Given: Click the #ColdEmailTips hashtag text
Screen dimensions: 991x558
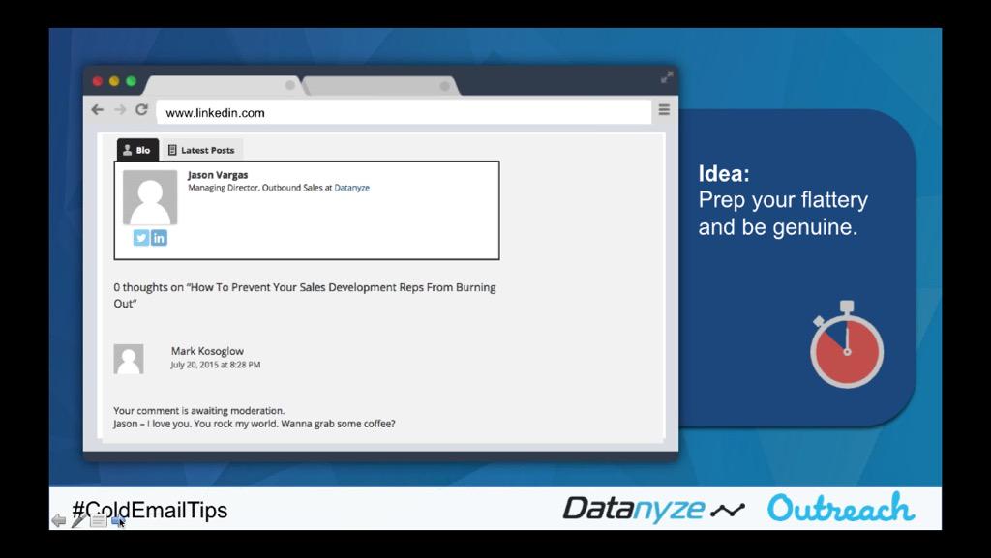Looking at the screenshot, I should [150, 510].
